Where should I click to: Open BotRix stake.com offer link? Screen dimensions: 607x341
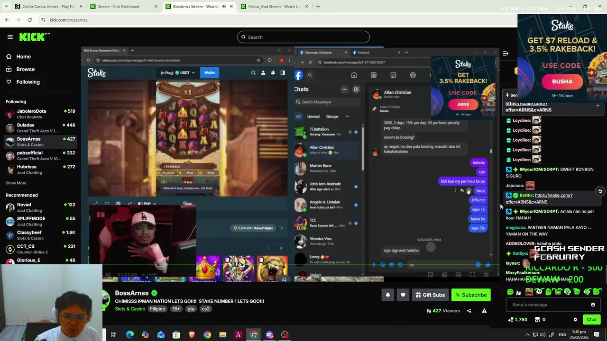[539, 198]
